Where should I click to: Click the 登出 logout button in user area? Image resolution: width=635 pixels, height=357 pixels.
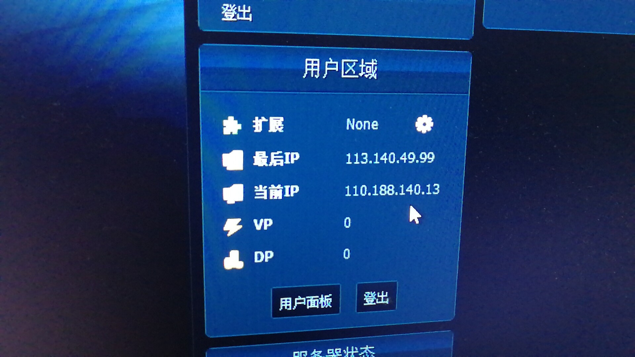point(376,297)
